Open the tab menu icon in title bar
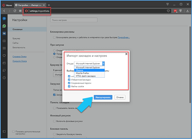The image size is (192, 139). click(x=167, y=4)
